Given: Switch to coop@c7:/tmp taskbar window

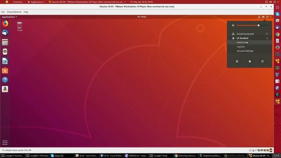Looking at the screenshot, I should click(x=161, y=156).
